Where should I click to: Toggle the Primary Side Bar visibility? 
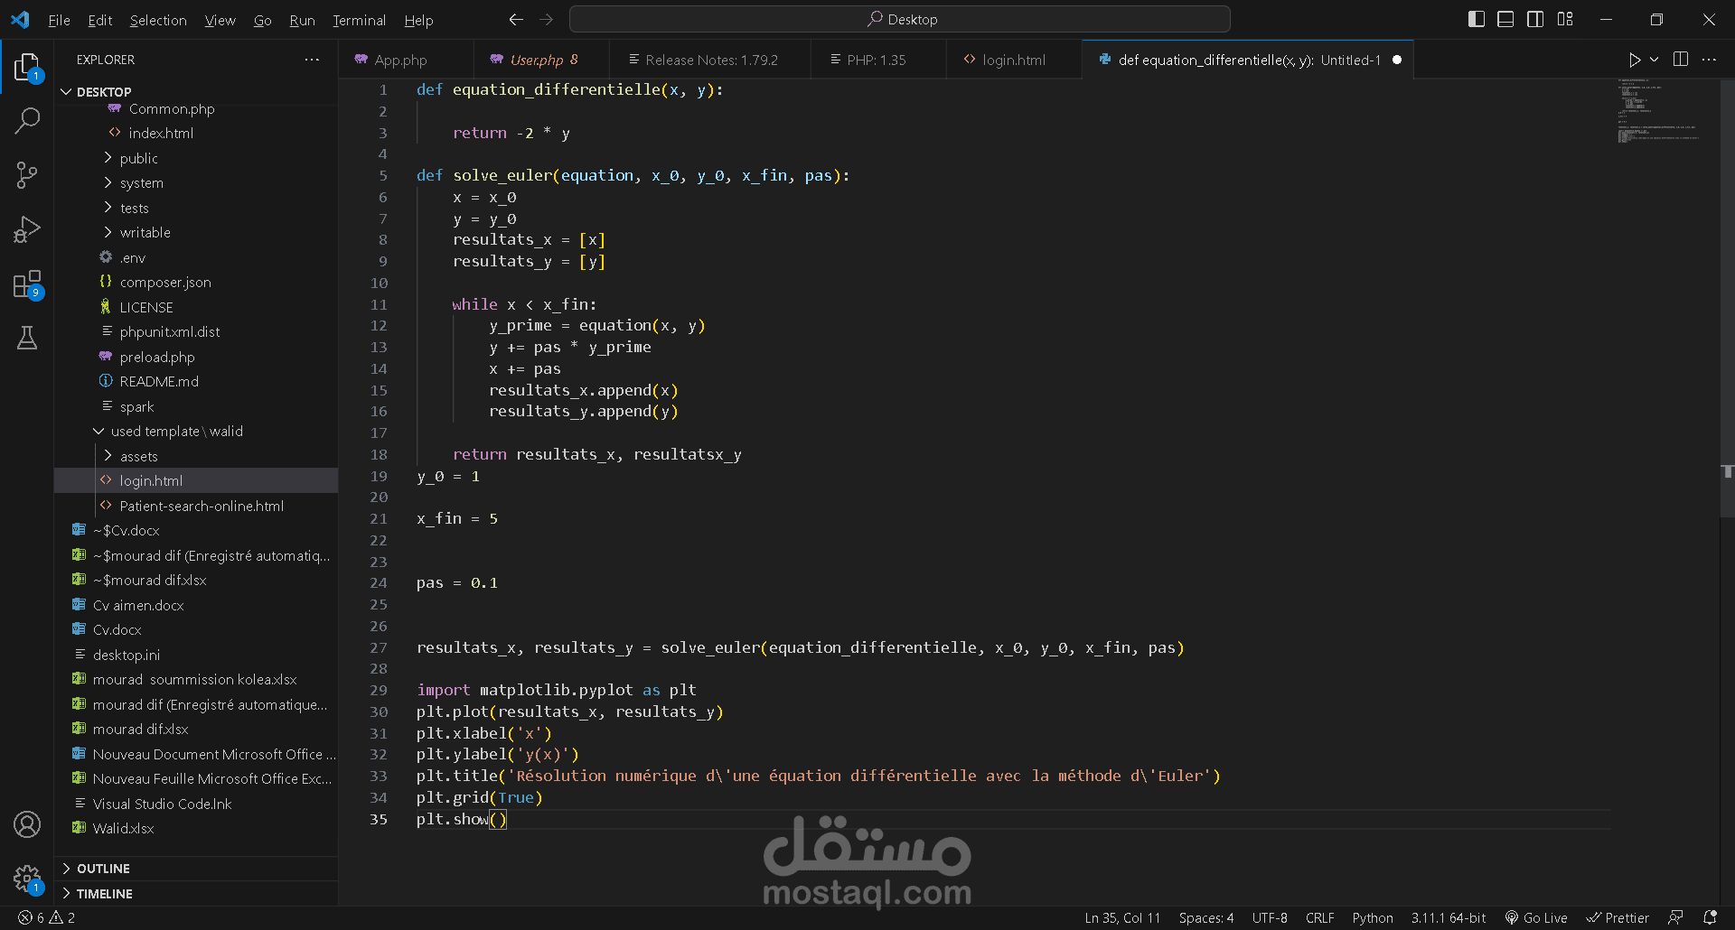point(1476,18)
